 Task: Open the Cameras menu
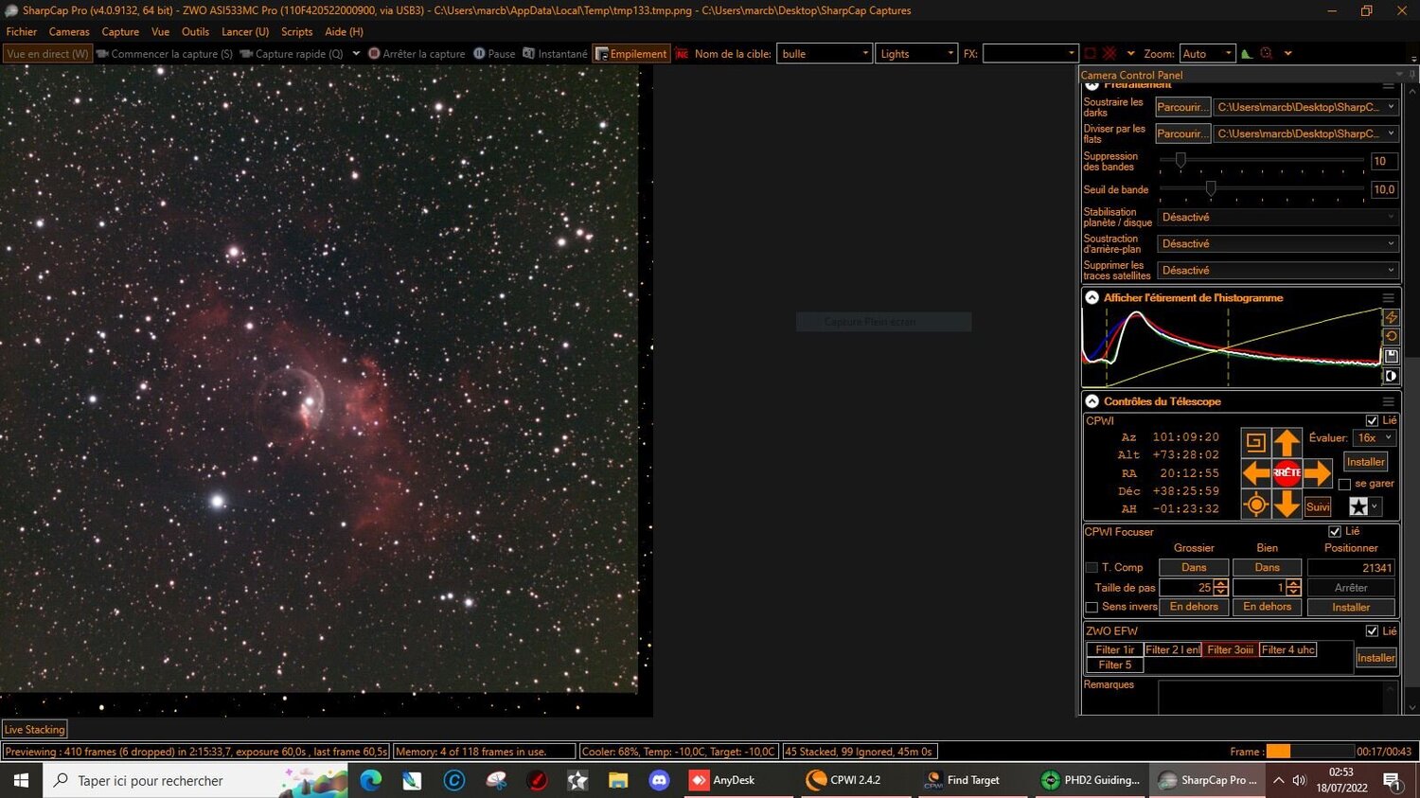[69, 31]
